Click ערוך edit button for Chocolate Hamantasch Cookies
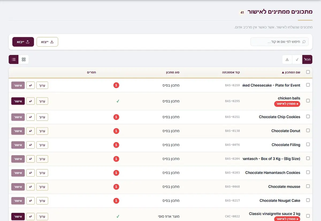This screenshot has width=321, height=221. point(42,173)
